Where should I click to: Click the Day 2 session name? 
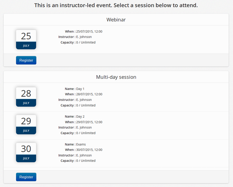[x=80, y=116]
